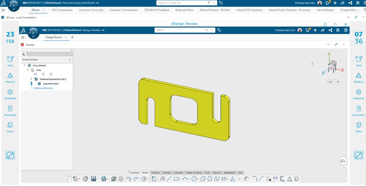The height and width of the screenshot is (187, 366).
Task: Switch to the Features toolbar tab
Action: (x=155, y=172)
